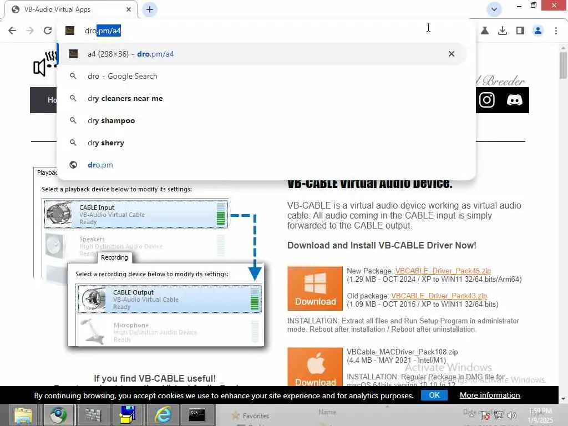568x426 pixels.
Task: Reload the current page
Action: (48, 31)
